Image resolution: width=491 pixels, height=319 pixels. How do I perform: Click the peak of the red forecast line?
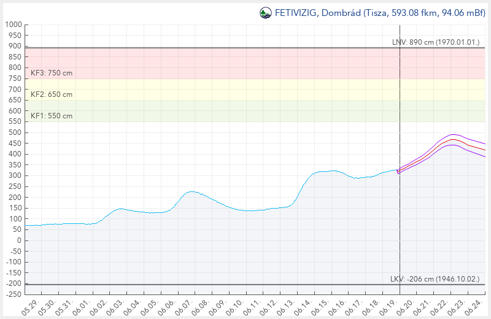tap(453, 139)
